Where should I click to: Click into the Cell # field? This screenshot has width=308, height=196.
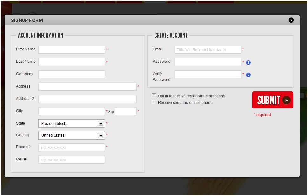pos(72,160)
